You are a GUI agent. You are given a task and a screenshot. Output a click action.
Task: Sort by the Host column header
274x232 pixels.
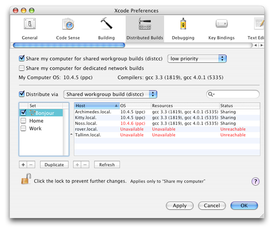coord(97,106)
